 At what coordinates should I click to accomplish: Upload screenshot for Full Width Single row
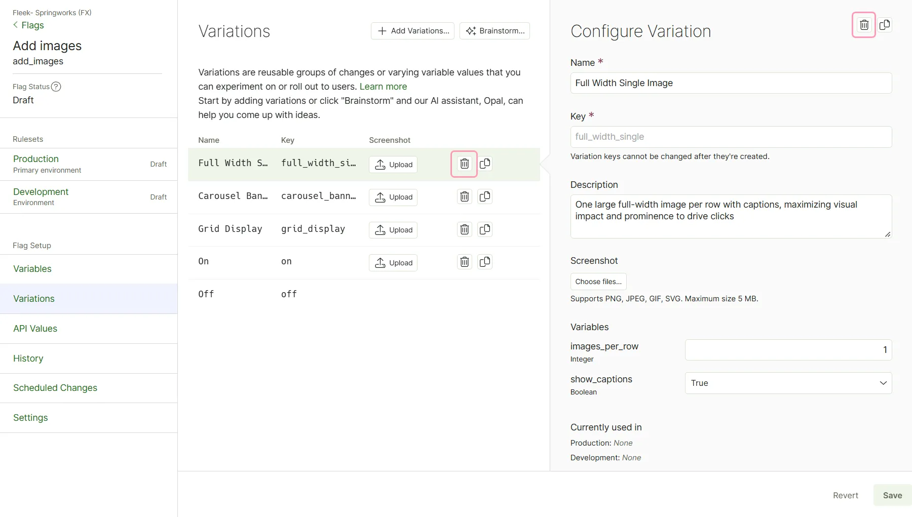[393, 165]
